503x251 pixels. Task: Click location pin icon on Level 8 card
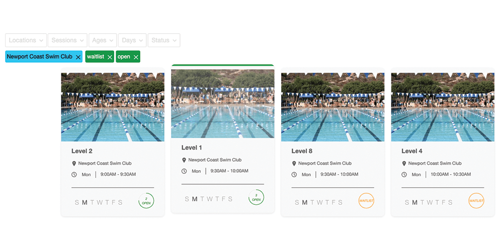294,164
